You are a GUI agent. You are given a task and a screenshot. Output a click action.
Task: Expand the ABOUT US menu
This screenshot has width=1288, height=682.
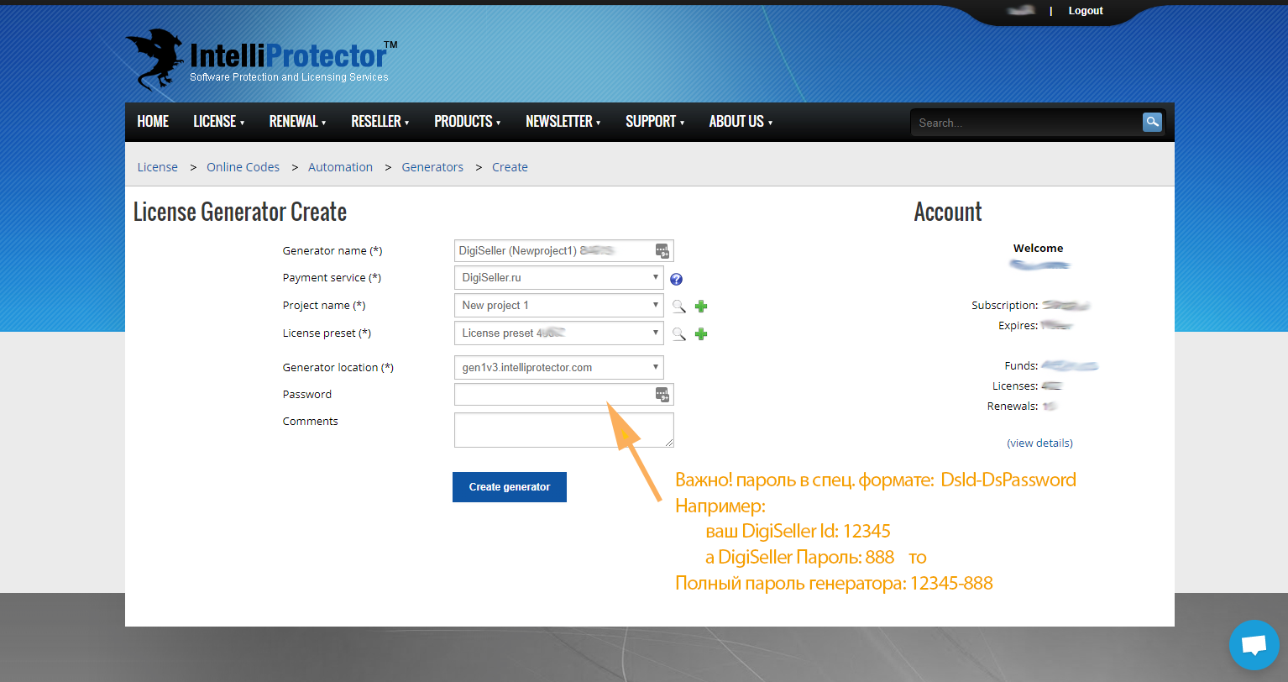pos(741,122)
